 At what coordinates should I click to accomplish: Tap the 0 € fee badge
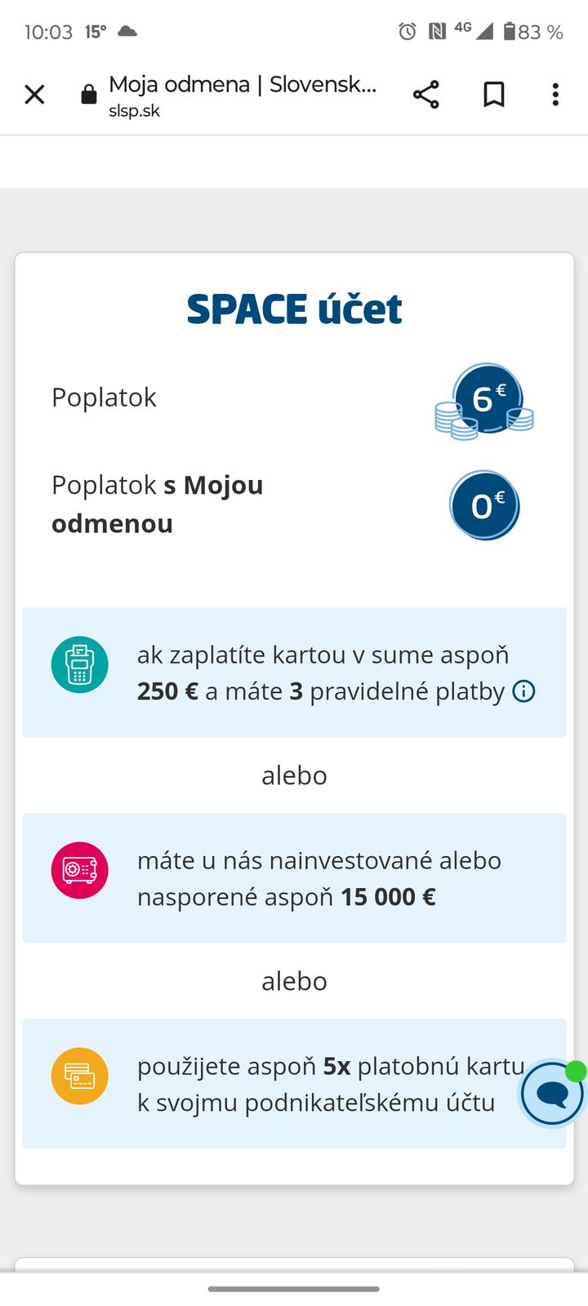pos(483,506)
